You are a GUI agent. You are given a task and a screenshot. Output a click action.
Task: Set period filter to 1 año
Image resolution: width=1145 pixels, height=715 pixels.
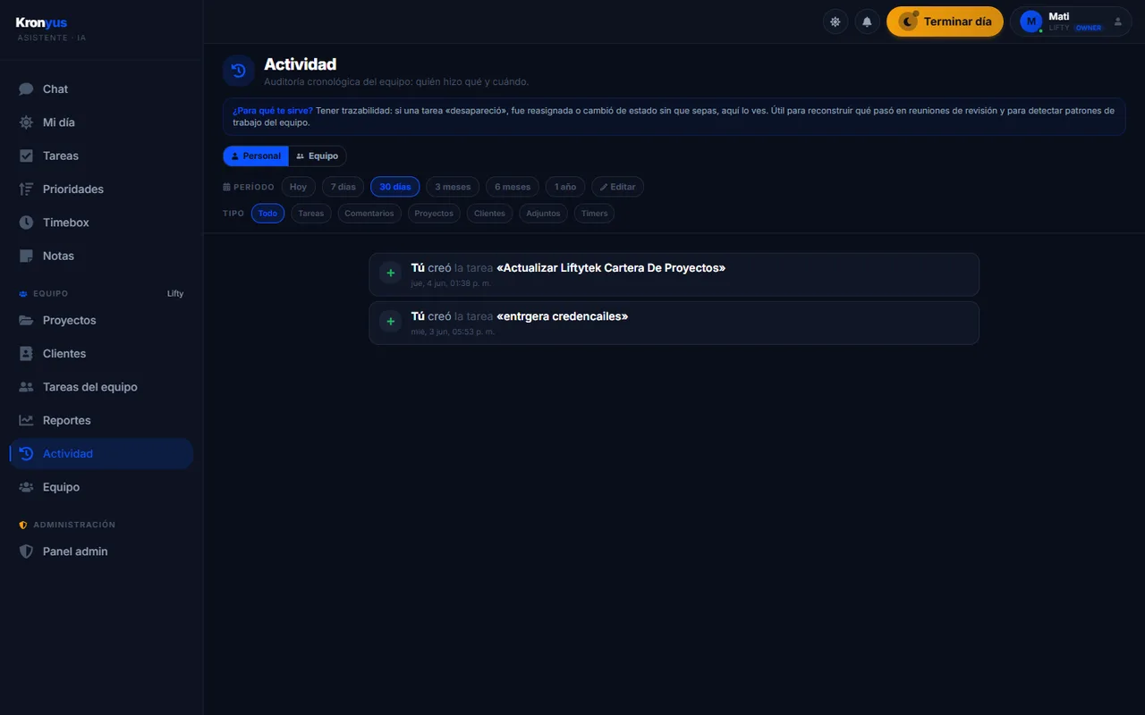click(x=565, y=187)
